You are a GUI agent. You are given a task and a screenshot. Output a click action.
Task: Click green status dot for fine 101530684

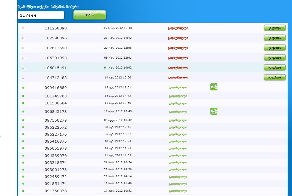[23, 103]
